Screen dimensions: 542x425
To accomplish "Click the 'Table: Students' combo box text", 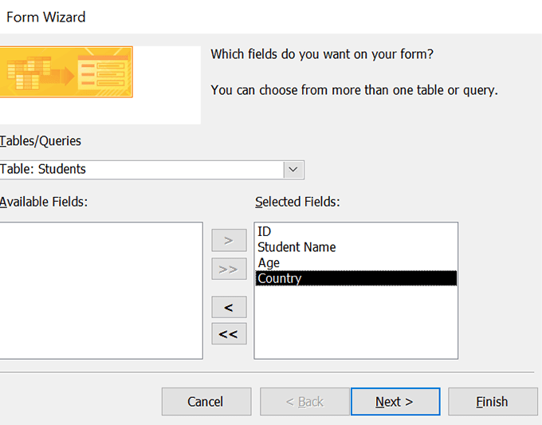I will click(44, 169).
